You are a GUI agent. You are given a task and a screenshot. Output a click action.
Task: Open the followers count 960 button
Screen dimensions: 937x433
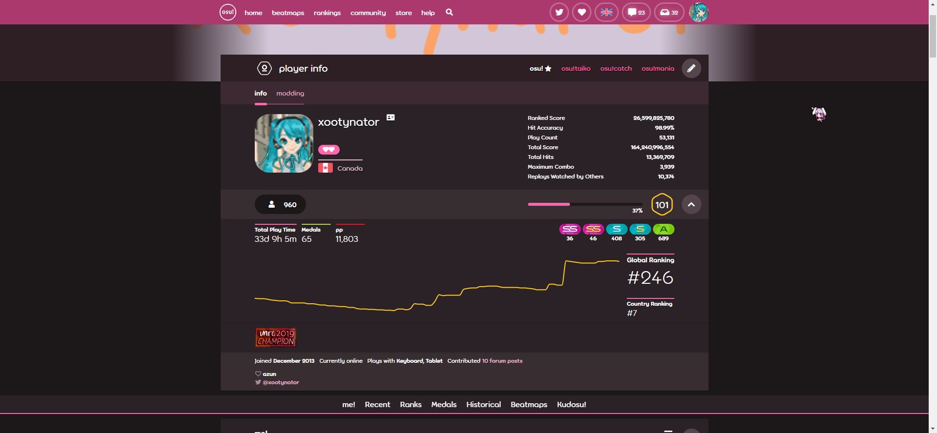280,204
